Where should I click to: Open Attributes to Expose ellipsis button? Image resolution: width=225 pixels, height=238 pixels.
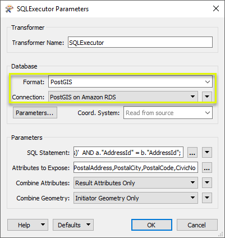pyautogui.click(x=207, y=168)
